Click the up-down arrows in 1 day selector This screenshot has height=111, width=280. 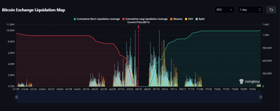260,10
